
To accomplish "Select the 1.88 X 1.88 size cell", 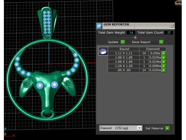I will [124, 58].
